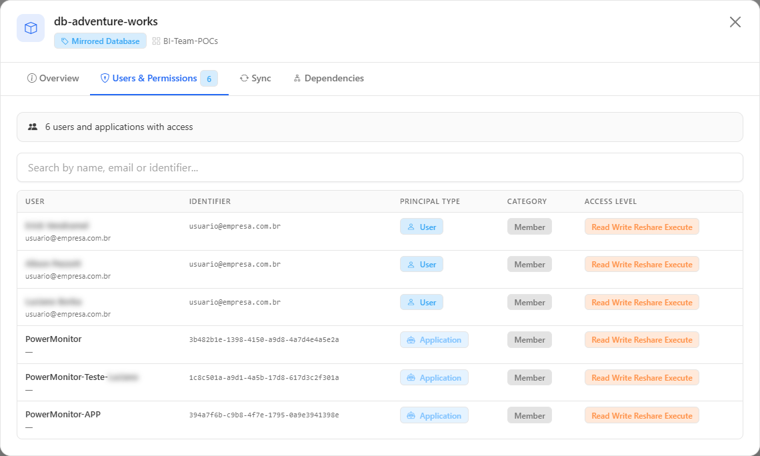Select the Users & Permissions tab
760x456 pixels.
coord(159,79)
